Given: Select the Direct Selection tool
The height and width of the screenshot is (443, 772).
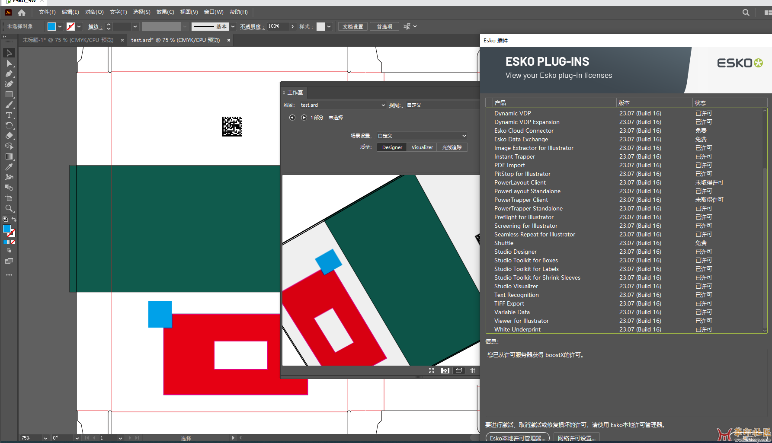Looking at the screenshot, I should click(9, 64).
